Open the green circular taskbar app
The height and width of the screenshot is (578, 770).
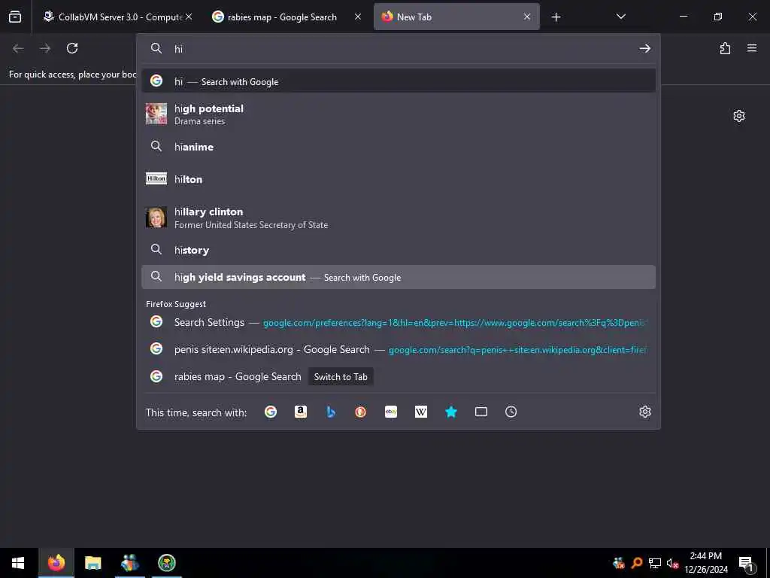pyautogui.click(x=167, y=563)
